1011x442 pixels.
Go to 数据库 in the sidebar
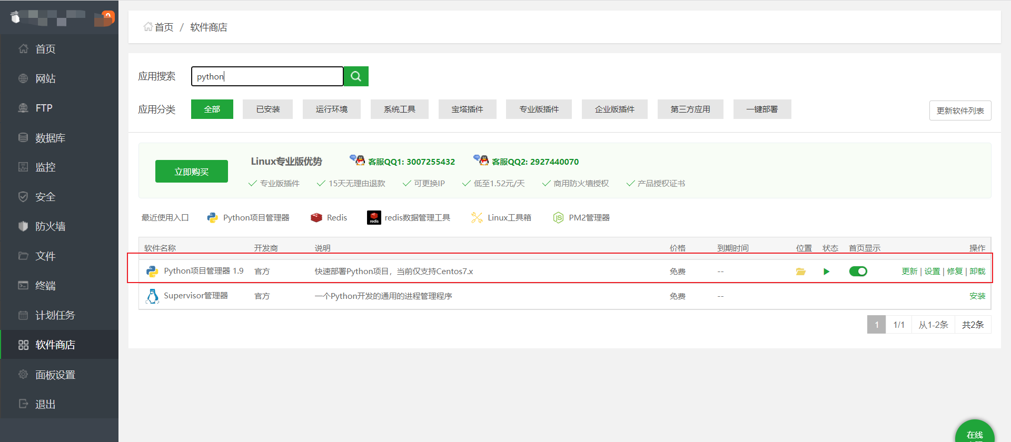coord(50,138)
